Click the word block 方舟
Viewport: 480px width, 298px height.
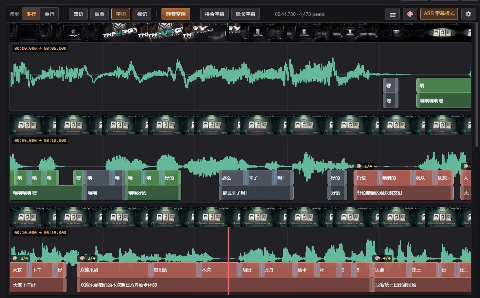(278, 270)
